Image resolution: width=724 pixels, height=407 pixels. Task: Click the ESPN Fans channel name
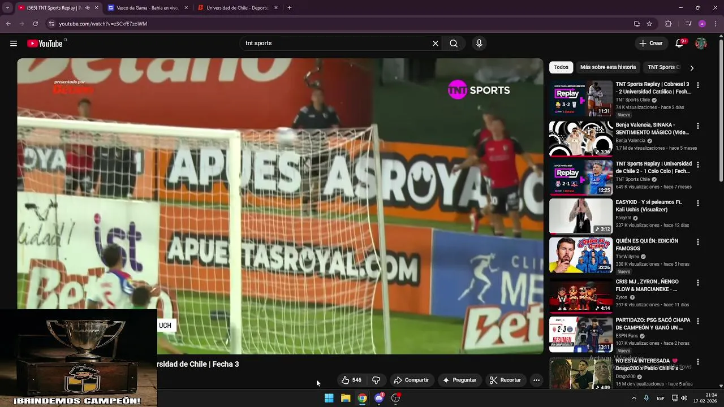pos(627,336)
